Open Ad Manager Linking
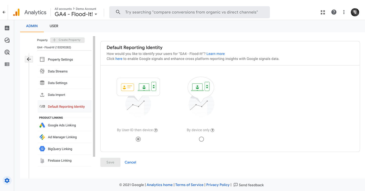Image resolution: width=365 pixels, height=191 pixels. tap(64, 137)
